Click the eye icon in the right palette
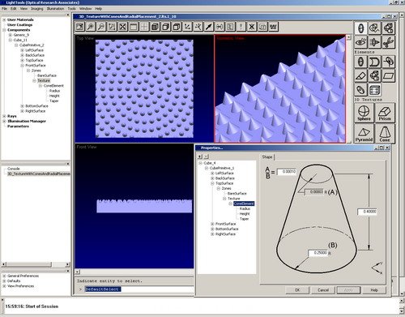This screenshot has height=317, width=405. pyautogui.click(x=360, y=42)
